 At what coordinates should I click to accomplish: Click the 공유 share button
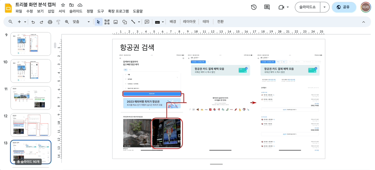[344, 7]
